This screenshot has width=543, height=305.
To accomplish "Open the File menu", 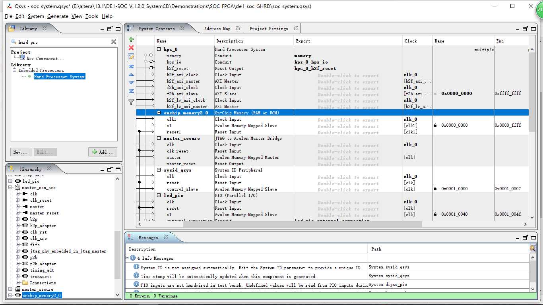I will click(8, 16).
